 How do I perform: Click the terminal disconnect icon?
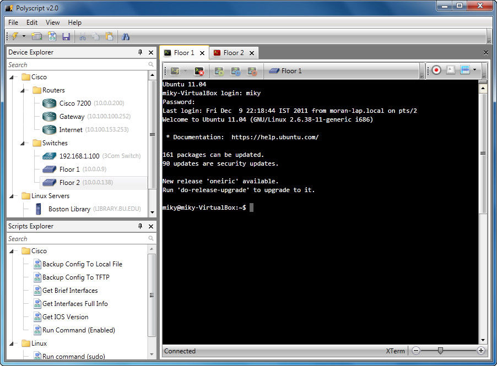coord(199,71)
